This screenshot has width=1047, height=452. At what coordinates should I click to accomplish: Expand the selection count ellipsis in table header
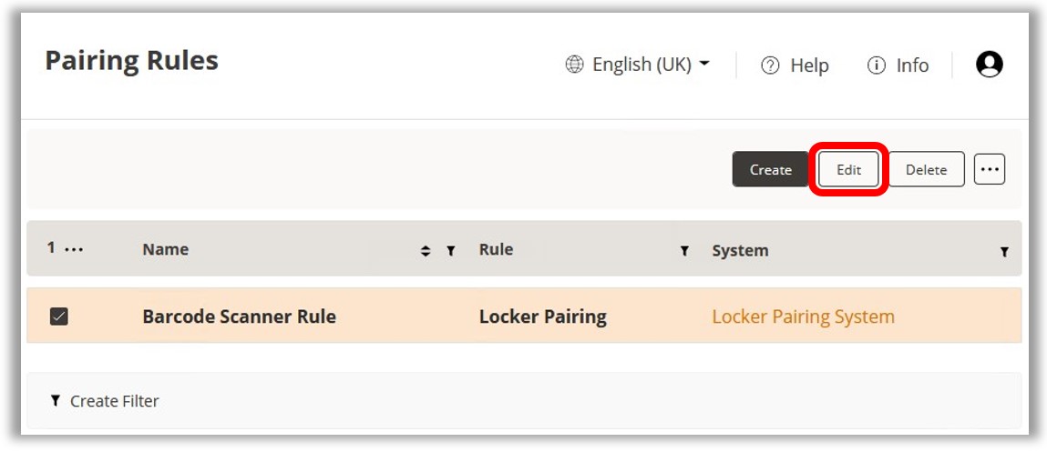click(x=74, y=248)
